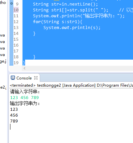The image size is (133, 143).
Task: Click line number 12 in gutter
Action: 16,22
